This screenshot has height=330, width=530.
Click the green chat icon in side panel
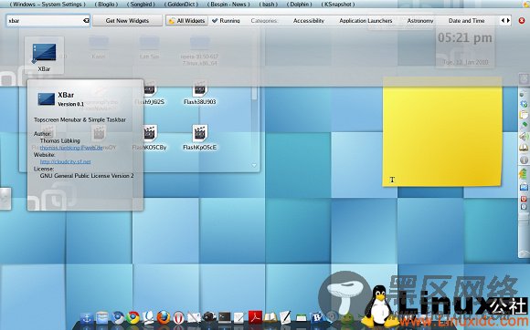coord(525,125)
